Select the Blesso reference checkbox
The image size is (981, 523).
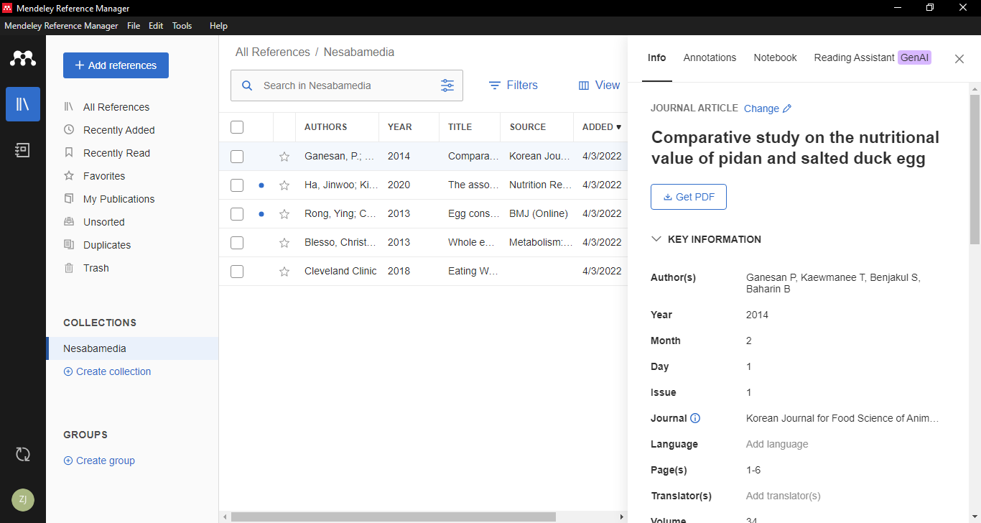point(237,243)
